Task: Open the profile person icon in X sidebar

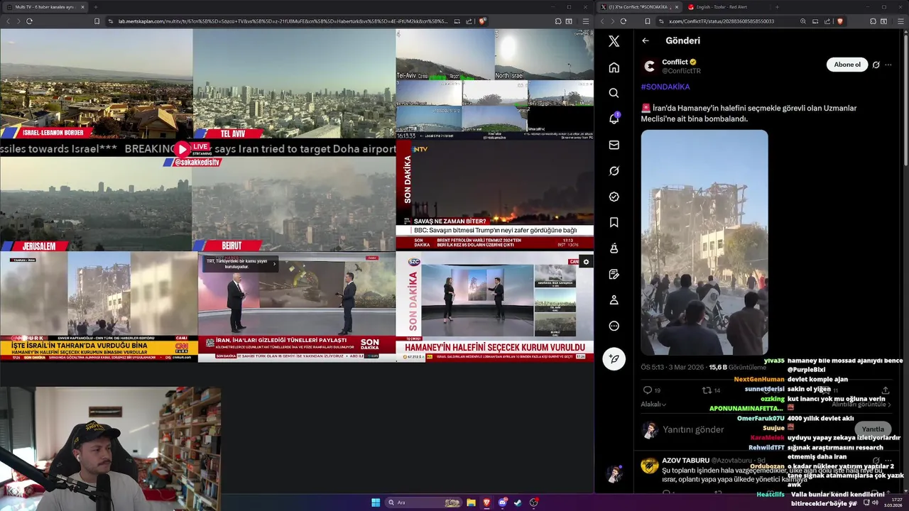Action: tap(614, 300)
